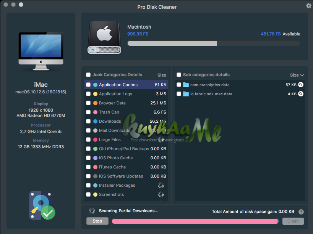This screenshot has height=234, width=313.
Task: Reveal io.fabric.sdk.mac.data with magnifier icon
Action: click(301, 94)
